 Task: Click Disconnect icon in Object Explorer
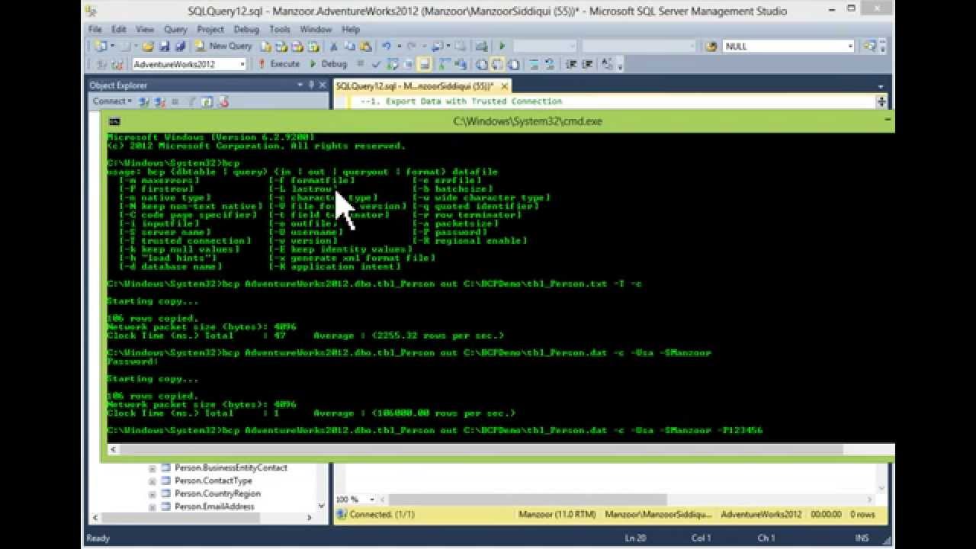[160, 101]
